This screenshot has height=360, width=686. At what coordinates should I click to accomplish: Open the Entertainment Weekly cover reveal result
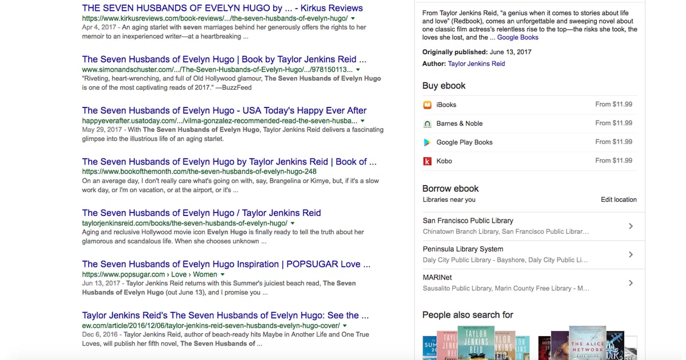click(225, 315)
